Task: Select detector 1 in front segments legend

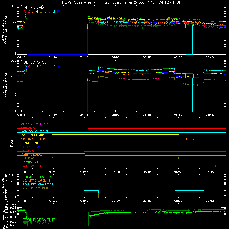Action: (x=25, y=11)
